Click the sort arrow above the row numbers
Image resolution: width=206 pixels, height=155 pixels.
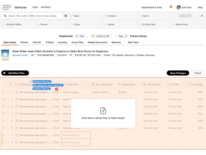11,84
